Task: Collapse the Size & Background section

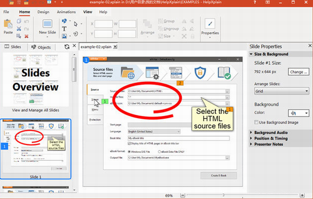Action: (x=251, y=54)
